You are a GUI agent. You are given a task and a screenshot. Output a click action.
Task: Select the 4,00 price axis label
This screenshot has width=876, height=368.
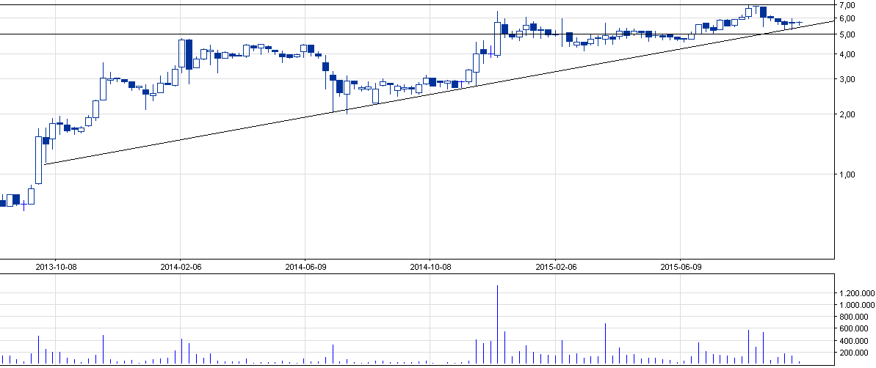(x=848, y=55)
